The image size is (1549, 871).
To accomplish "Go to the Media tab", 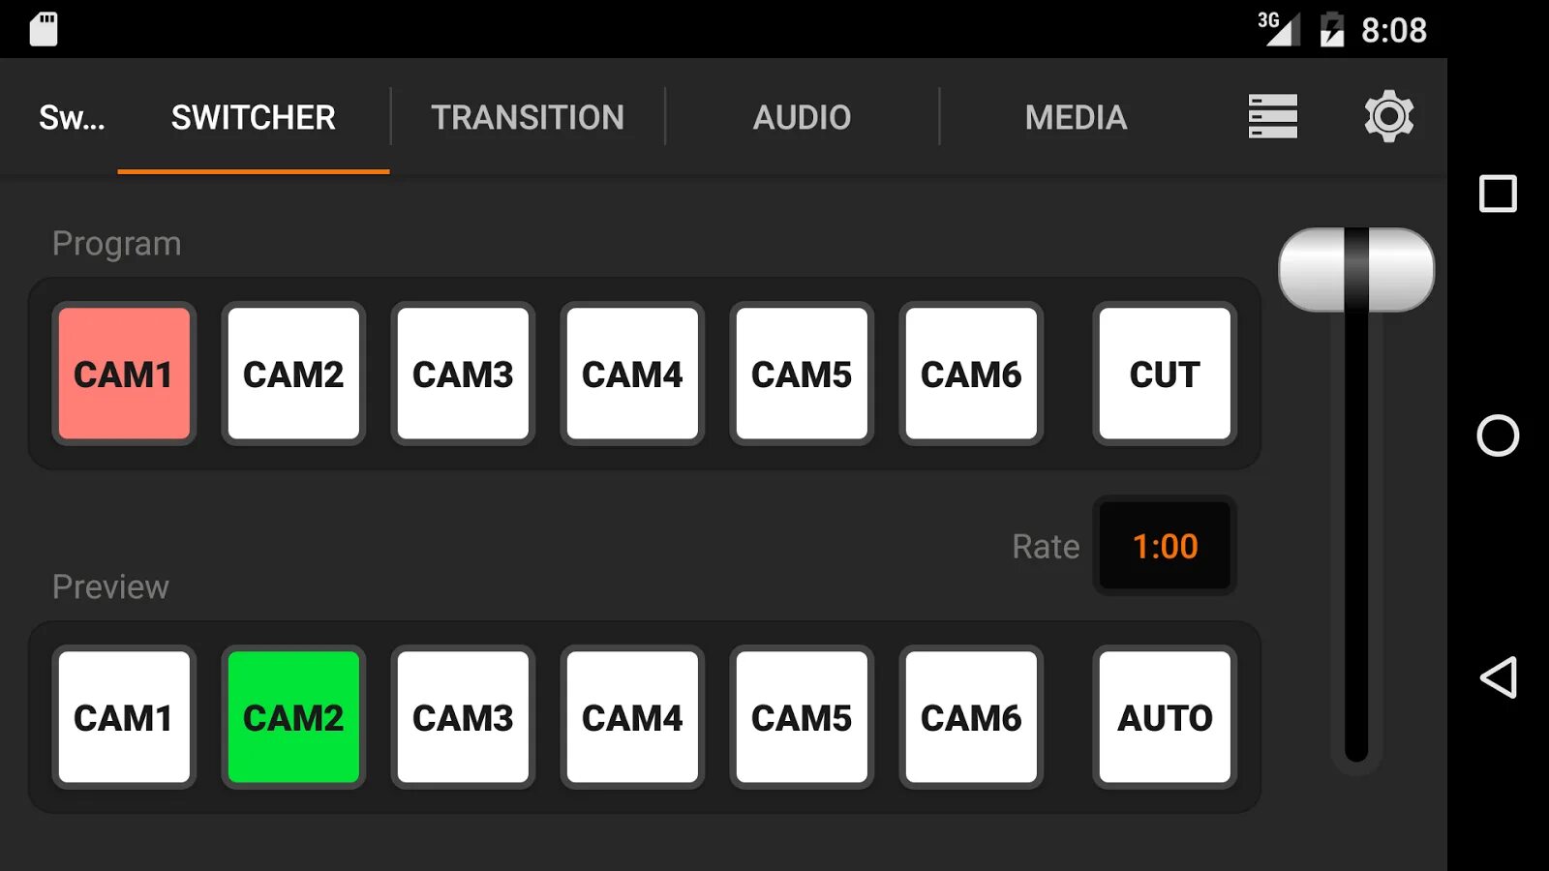I will [1076, 117].
